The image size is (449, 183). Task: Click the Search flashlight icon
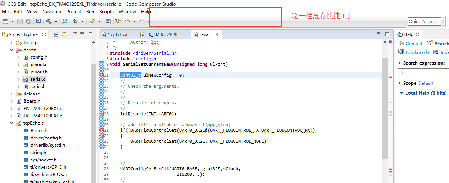click(92, 21)
